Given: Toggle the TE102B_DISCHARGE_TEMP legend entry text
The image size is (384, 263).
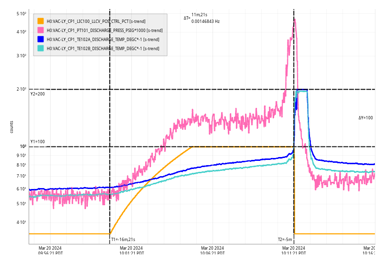Looking at the screenshot, I should coord(103,48).
